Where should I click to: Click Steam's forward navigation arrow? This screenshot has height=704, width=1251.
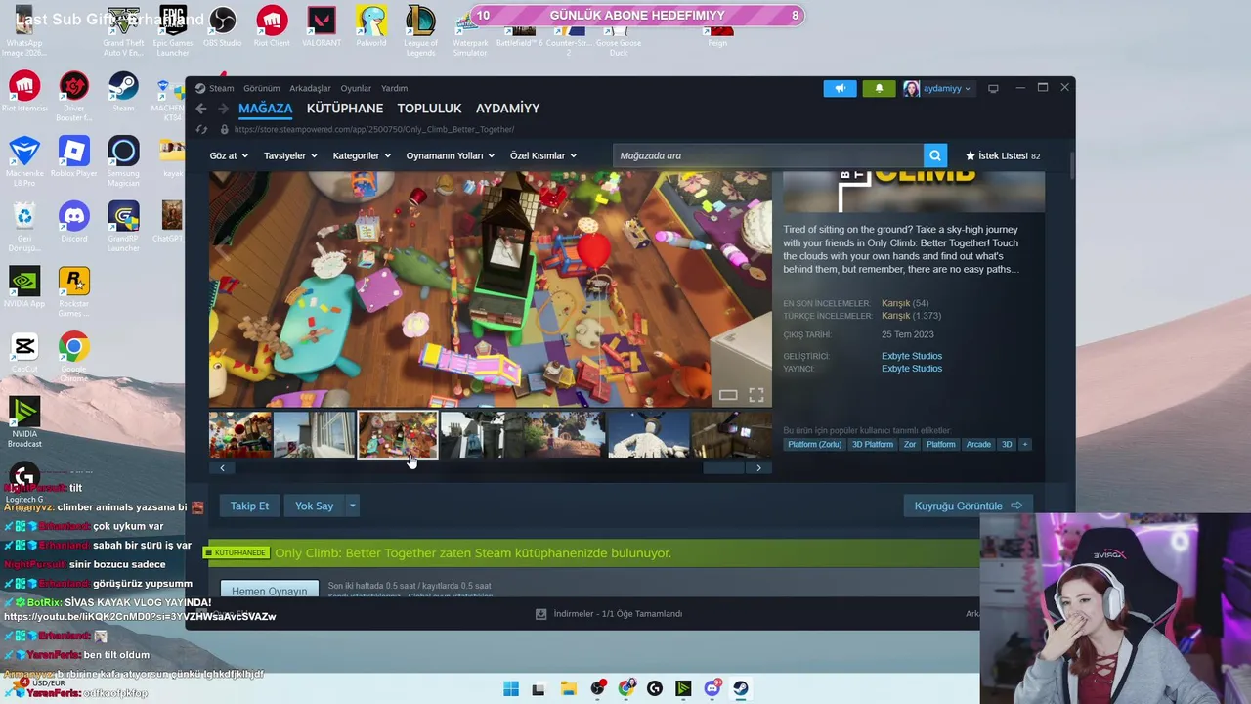coord(223,109)
